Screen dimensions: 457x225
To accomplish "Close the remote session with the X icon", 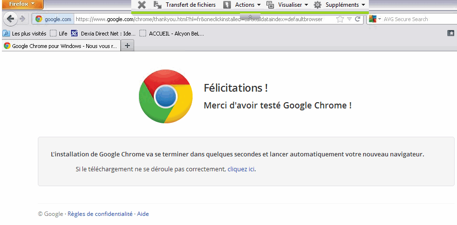I will 142,5.
